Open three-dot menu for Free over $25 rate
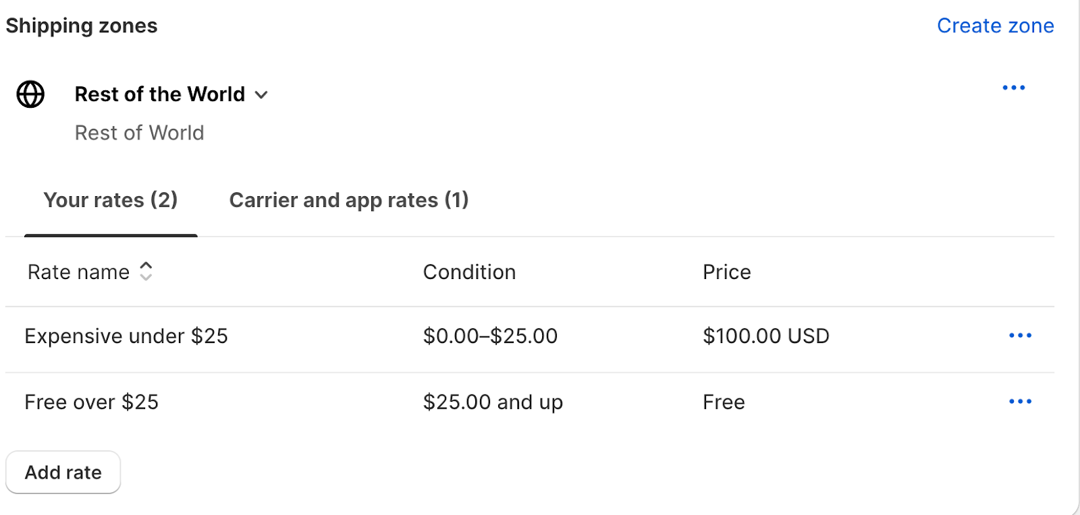The image size is (1080, 515). (x=1020, y=401)
